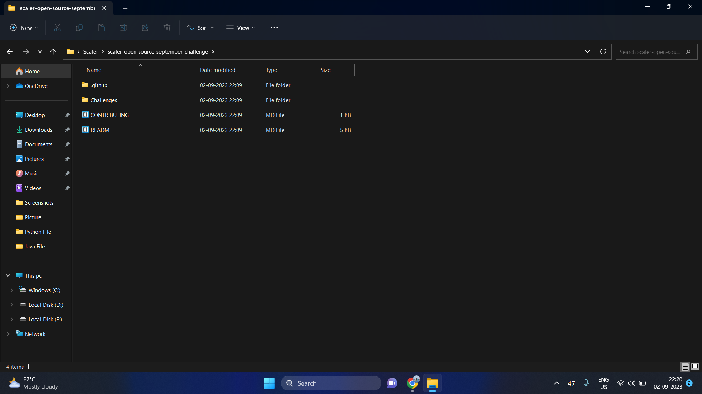Switch to details view layout toggle
The height and width of the screenshot is (394, 702).
point(685,367)
